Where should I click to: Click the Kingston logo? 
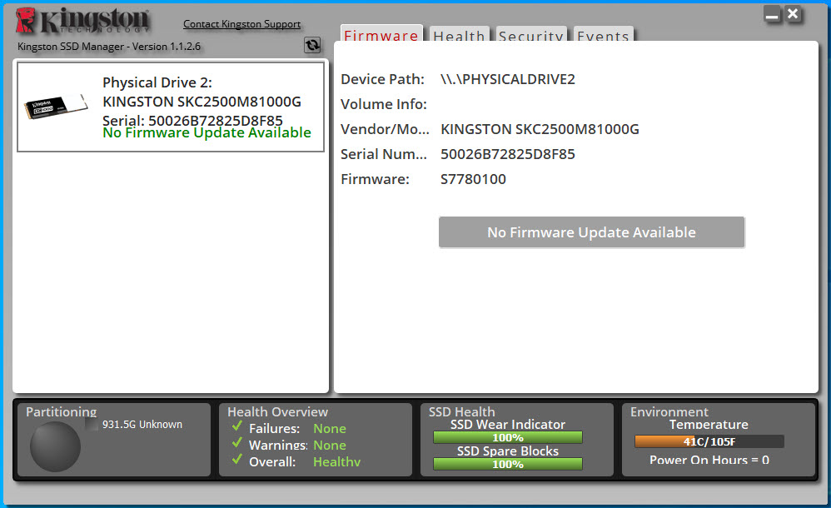point(82,21)
